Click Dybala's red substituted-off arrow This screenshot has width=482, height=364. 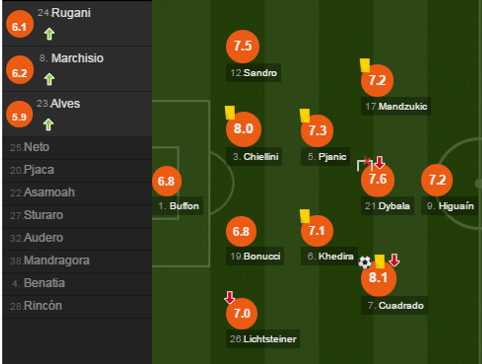[x=380, y=162]
